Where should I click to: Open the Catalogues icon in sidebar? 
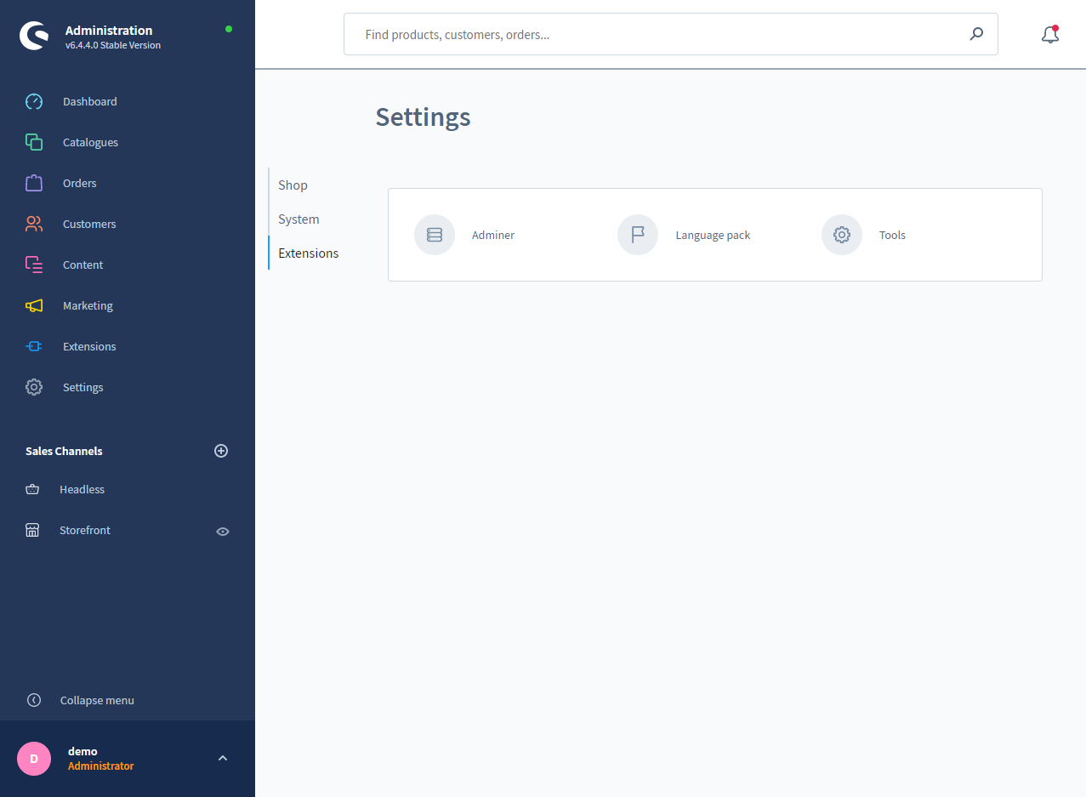pyautogui.click(x=34, y=142)
